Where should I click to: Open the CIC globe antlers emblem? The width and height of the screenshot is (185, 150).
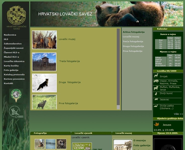click(16, 95)
